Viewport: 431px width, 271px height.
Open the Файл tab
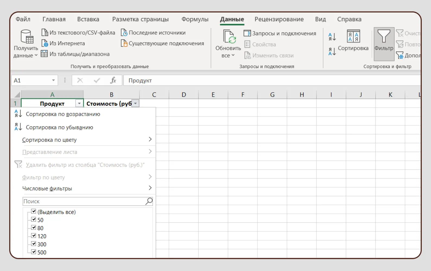click(23, 19)
